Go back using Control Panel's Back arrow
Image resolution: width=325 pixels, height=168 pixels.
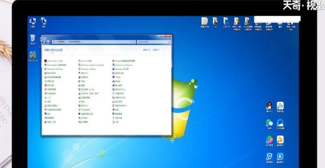pyautogui.click(x=44, y=42)
